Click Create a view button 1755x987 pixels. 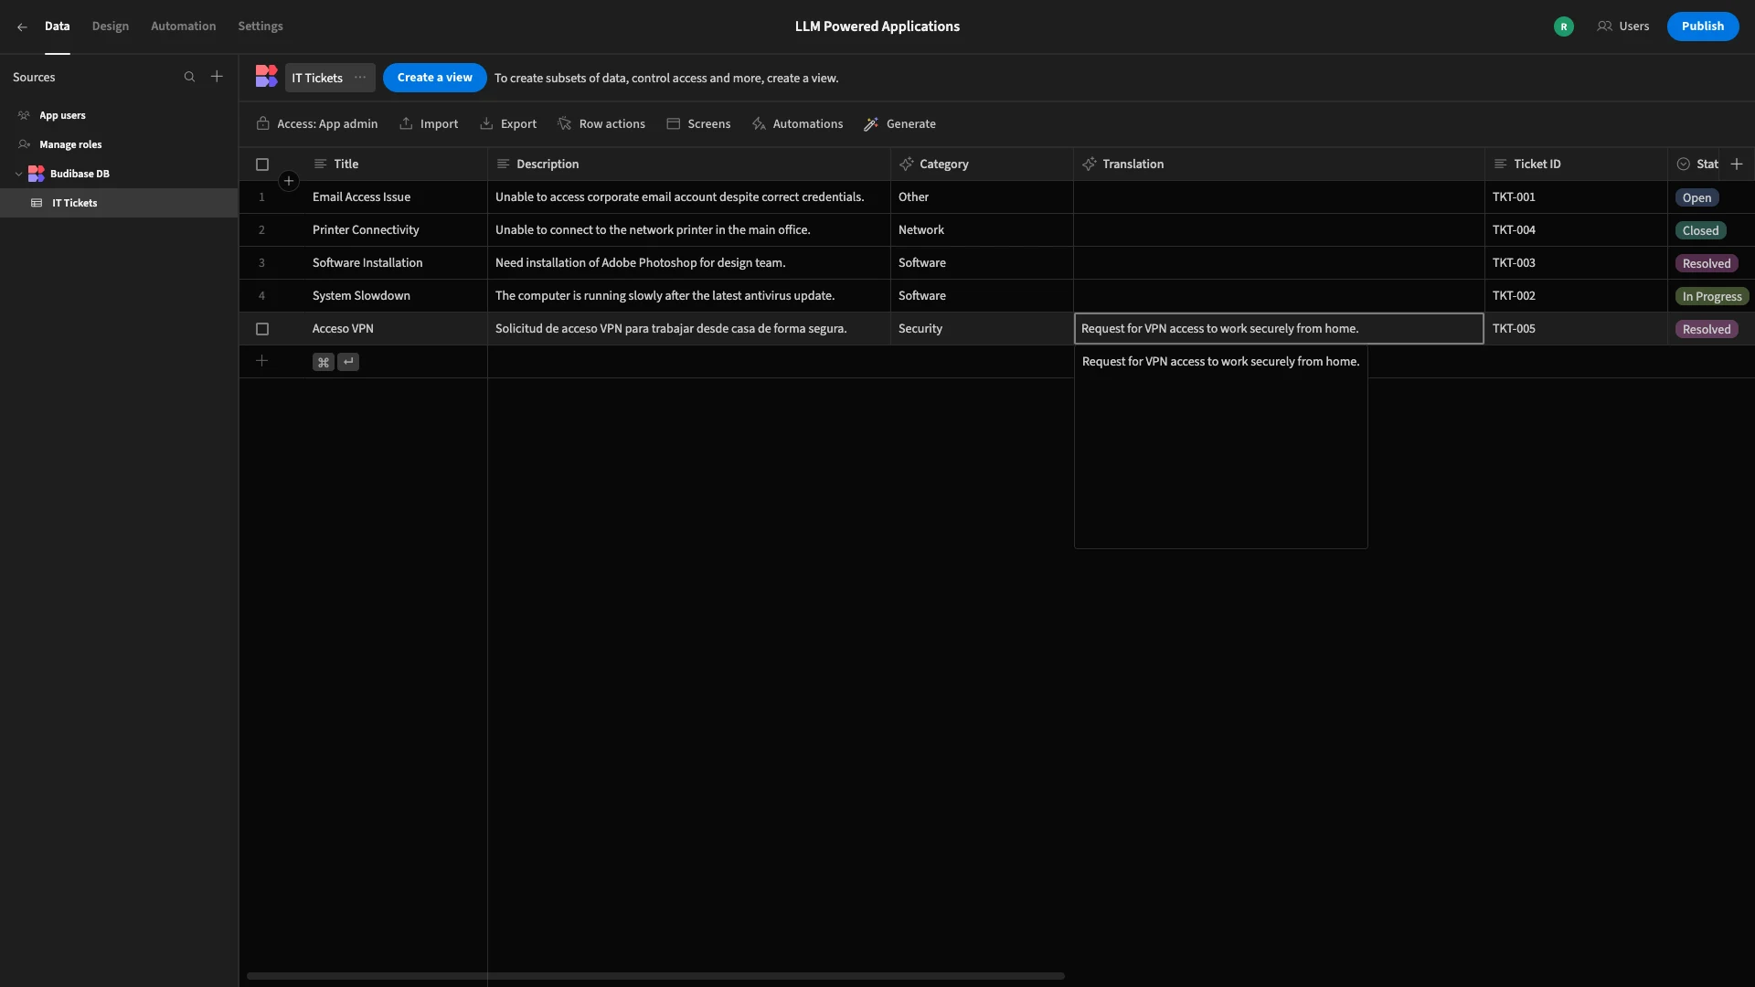coord(434,78)
